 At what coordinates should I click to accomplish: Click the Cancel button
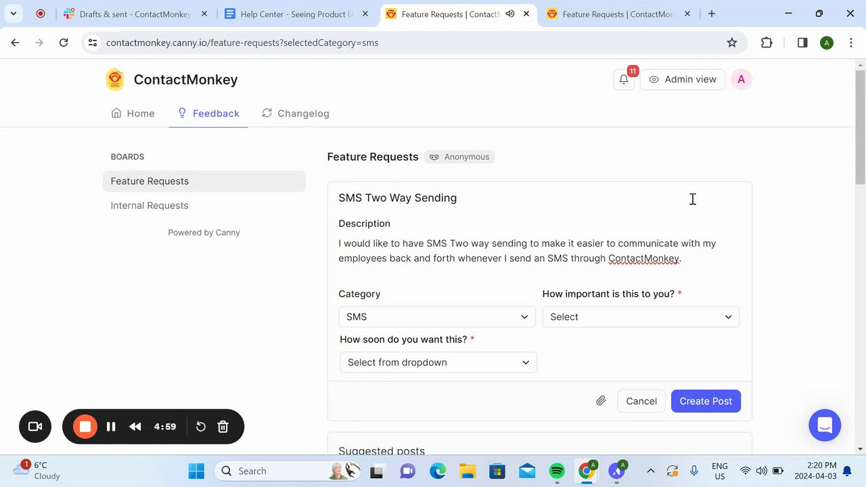(641, 401)
